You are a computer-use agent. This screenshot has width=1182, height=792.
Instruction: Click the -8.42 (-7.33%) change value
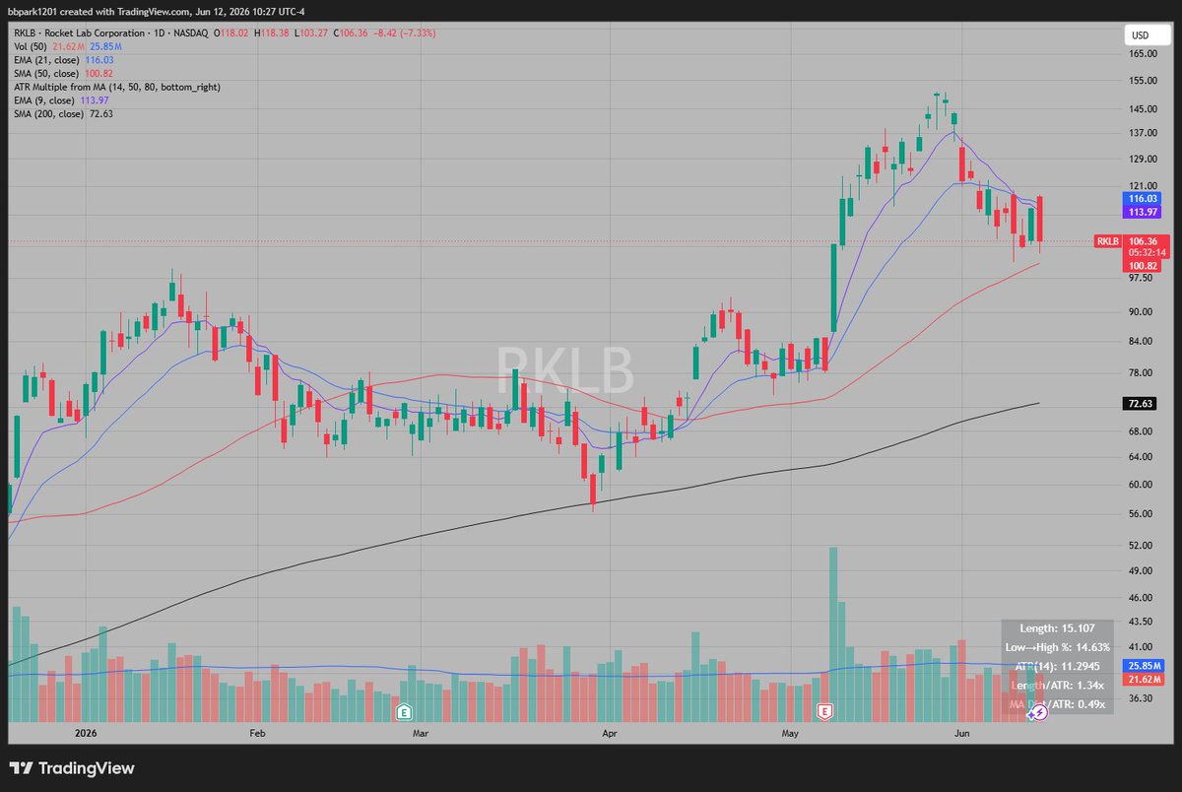pyautogui.click(x=407, y=33)
